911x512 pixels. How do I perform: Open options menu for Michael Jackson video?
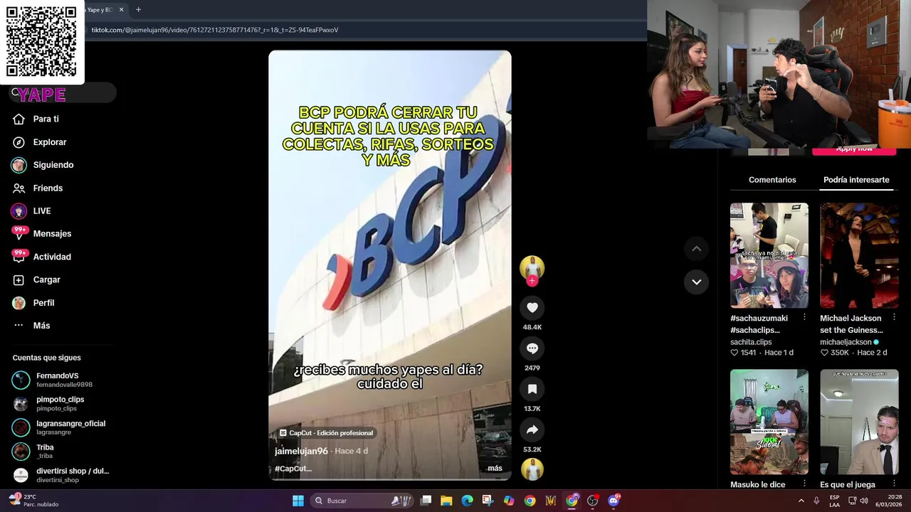pyautogui.click(x=894, y=317)
